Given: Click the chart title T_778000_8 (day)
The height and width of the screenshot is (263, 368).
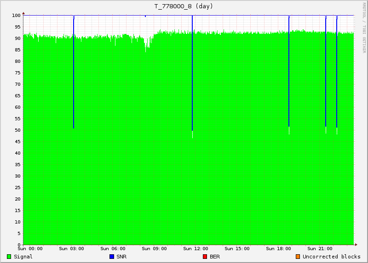Looking at the screenshot, I should [x=184, y=6].
